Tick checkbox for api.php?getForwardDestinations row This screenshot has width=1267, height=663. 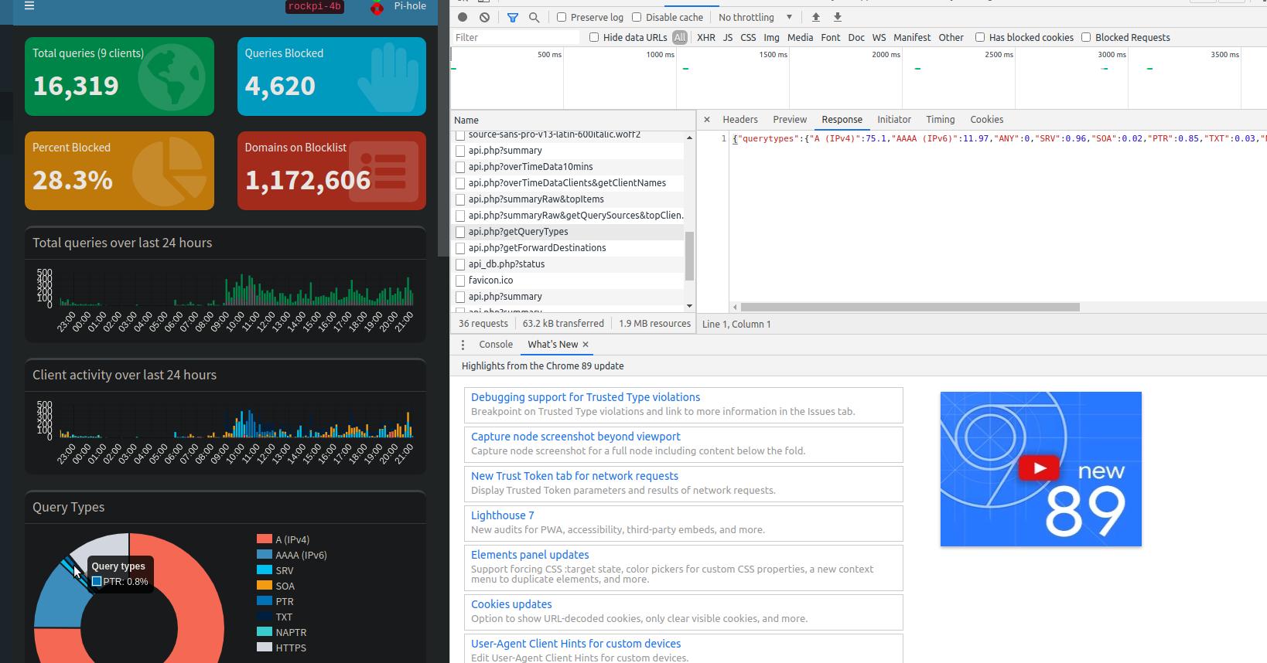click(x=460, y=248)
